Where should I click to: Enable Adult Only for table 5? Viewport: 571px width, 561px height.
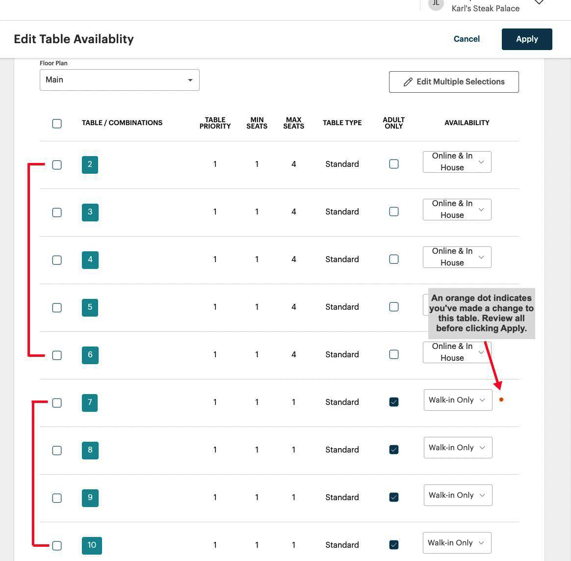pos(393,307)
